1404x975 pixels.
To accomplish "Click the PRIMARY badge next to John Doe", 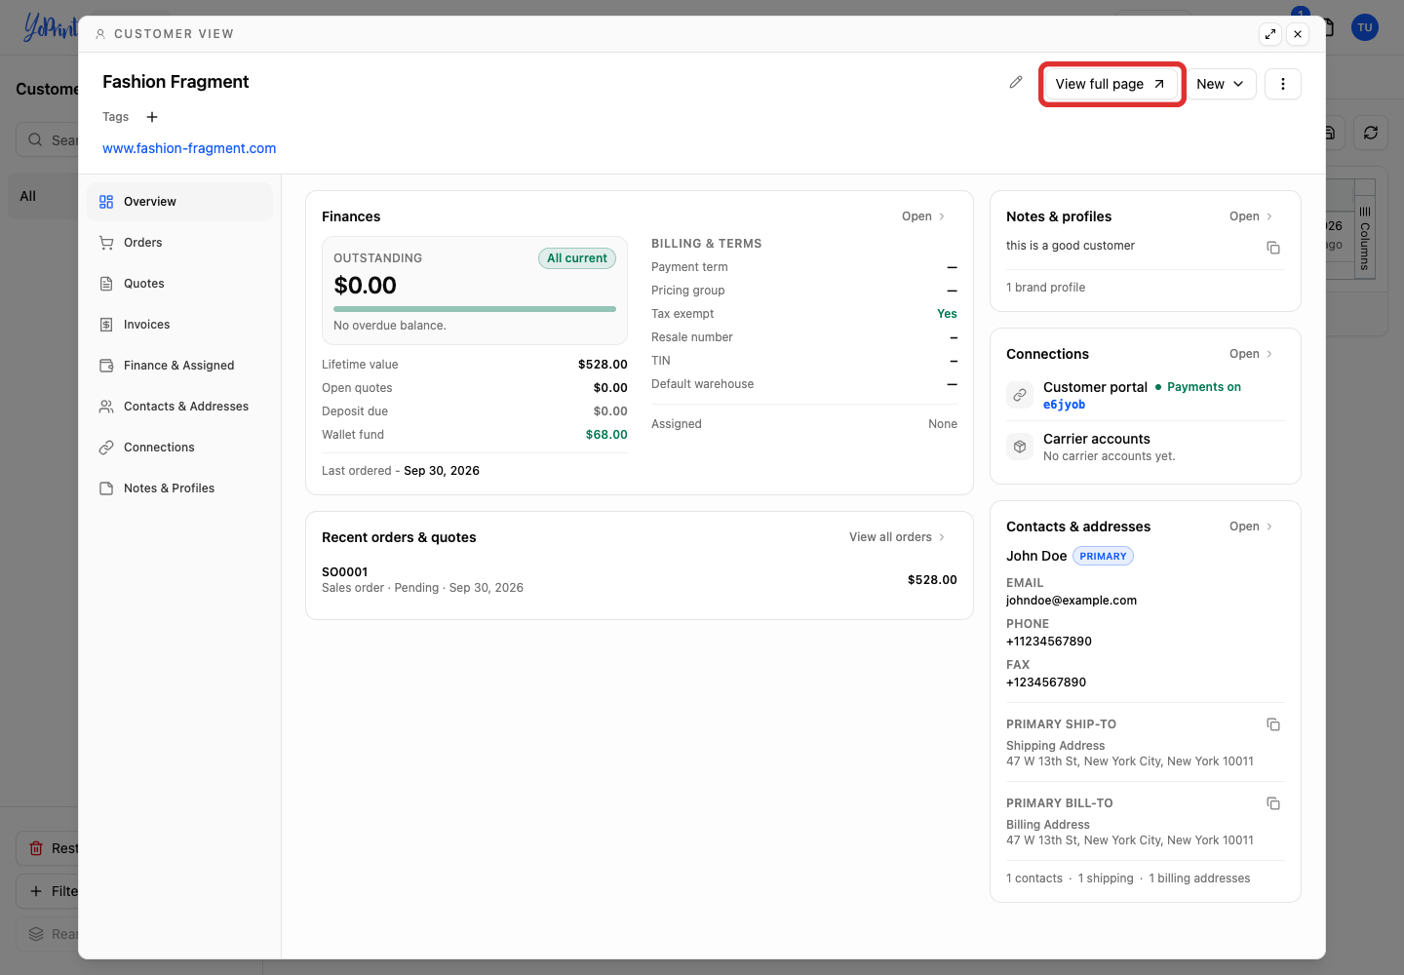I will coord(1103,556).
